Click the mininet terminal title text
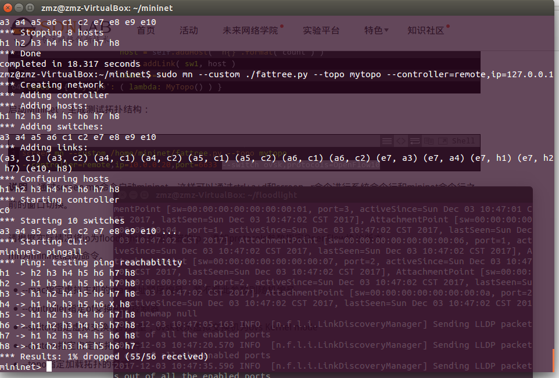Screen dimensions: 559x378 [107, 8]
